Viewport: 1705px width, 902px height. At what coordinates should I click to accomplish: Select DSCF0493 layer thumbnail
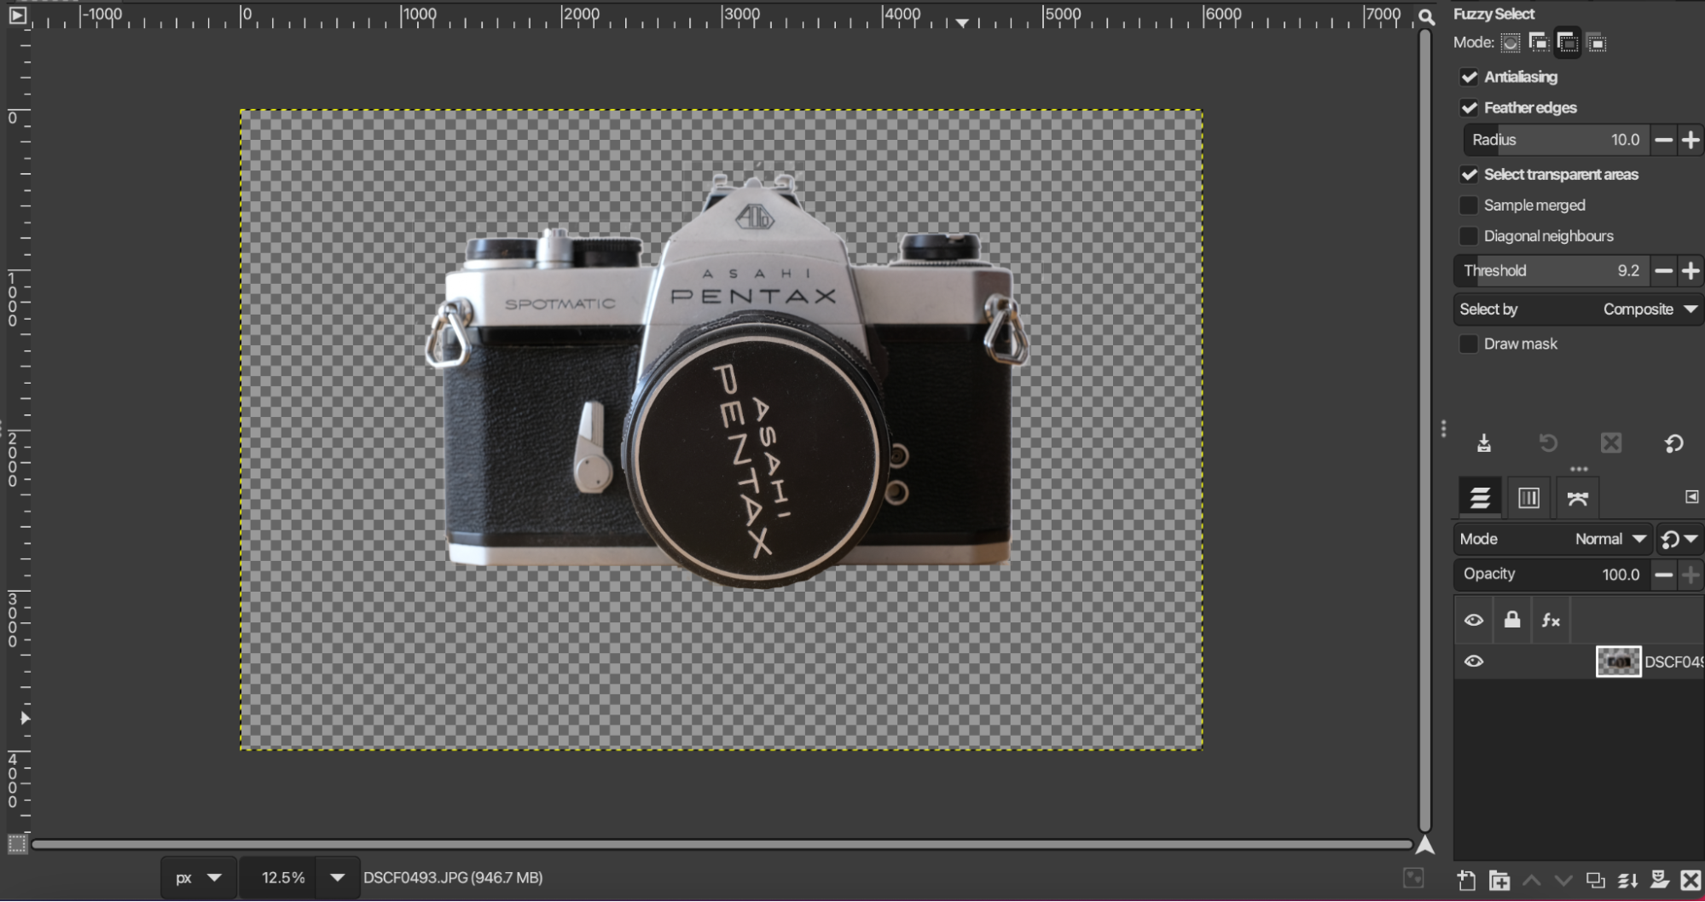point(1618,662)
